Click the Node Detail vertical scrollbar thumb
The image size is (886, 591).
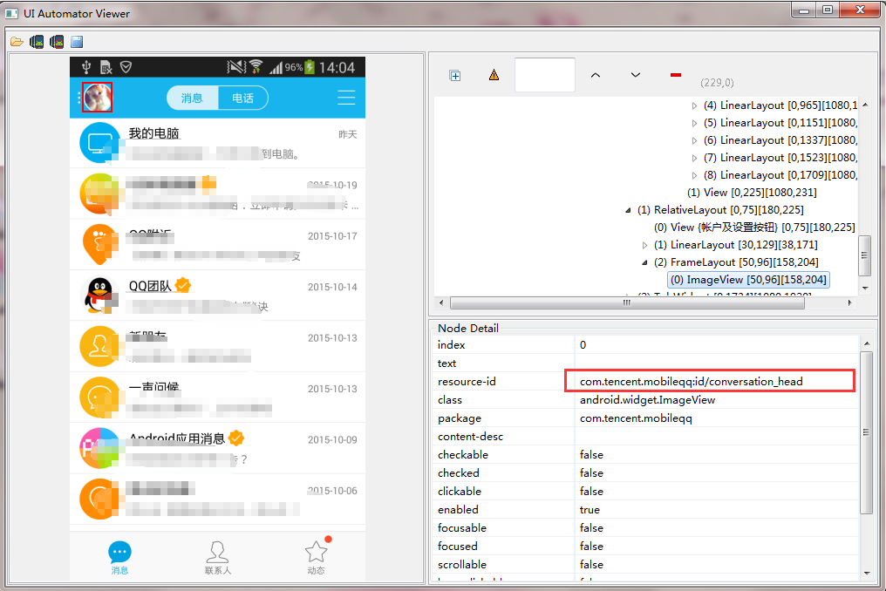(x=866, y=432)
